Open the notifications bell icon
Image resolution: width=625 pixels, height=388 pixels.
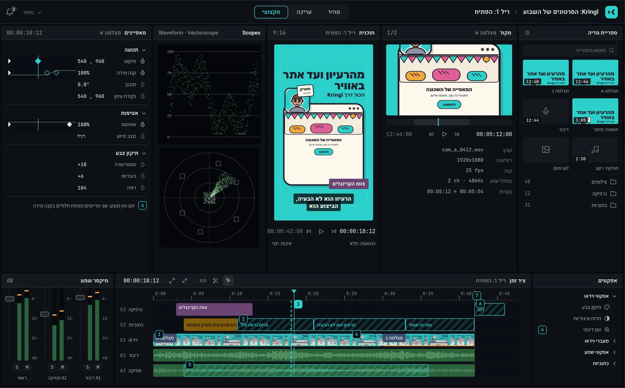10,12
